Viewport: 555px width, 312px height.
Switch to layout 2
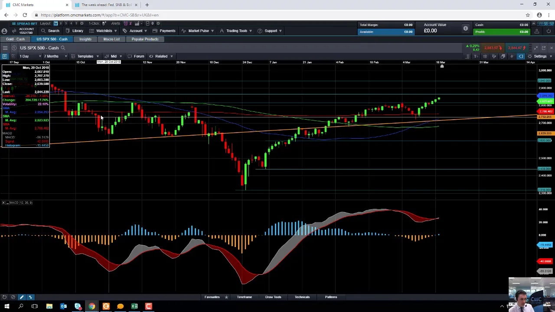pos(61,23)
